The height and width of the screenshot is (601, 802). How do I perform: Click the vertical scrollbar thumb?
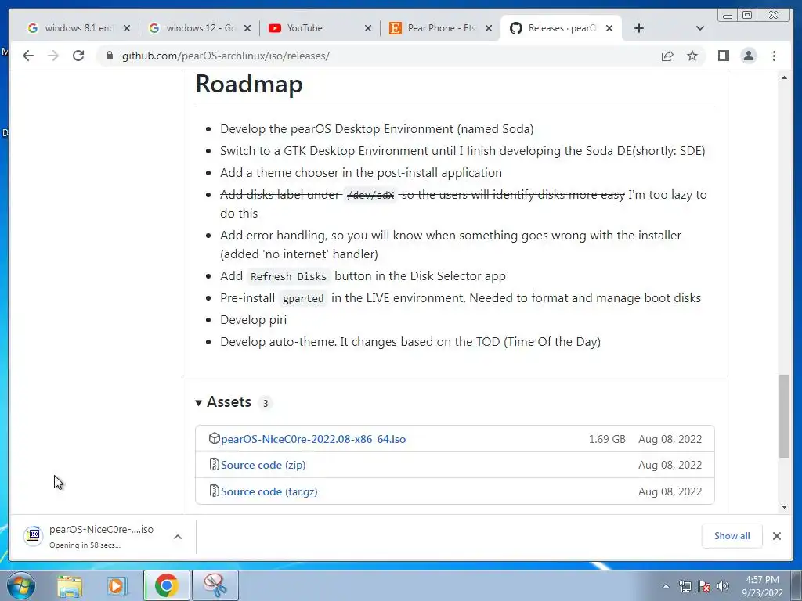784,416
